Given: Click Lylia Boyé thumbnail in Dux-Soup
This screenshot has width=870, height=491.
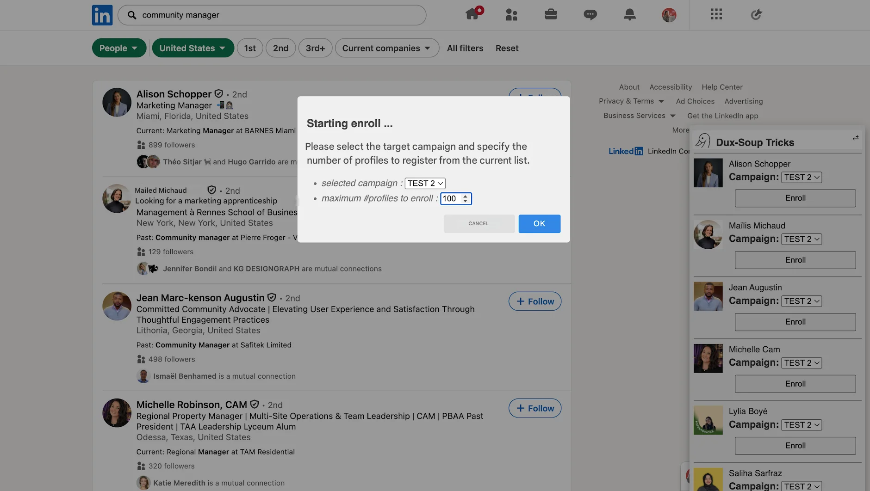Looking at the screenshot, I should (708, 420).
